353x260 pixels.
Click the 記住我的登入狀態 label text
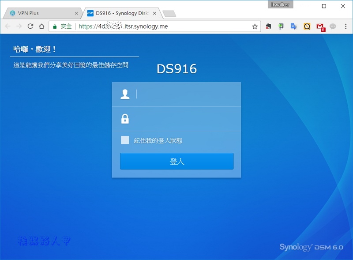tap(158, 140)
